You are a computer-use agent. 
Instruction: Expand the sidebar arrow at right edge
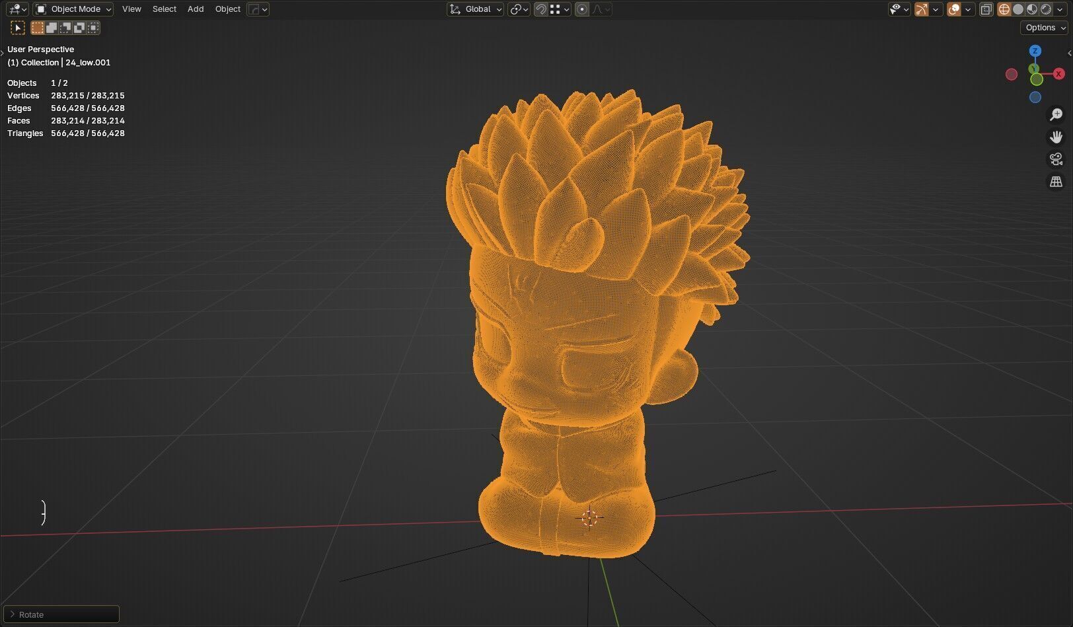tap(1070, 54)
